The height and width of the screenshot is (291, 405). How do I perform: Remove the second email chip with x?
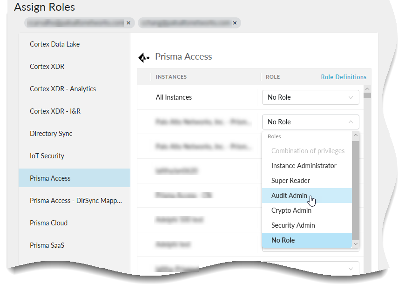[x=235, y=22]
